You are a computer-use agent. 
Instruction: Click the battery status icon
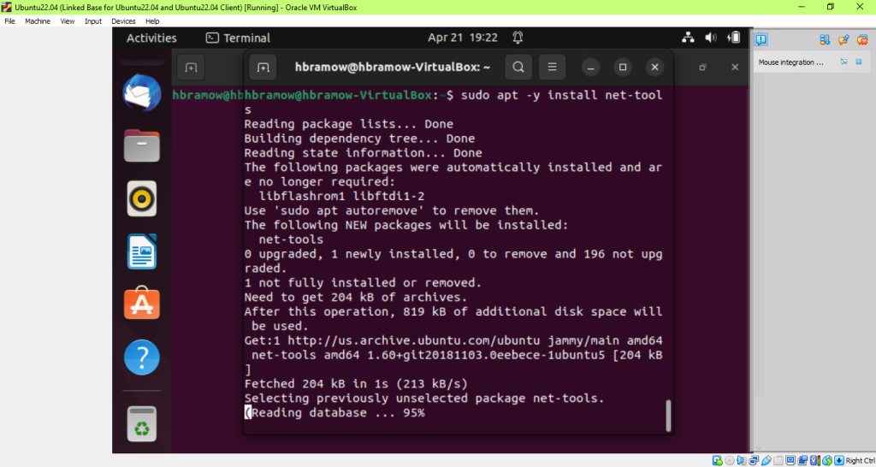[x=734, y=38]
